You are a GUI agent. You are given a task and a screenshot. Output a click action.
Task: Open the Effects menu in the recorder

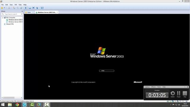pyautogui.click(x=153, y=87)
